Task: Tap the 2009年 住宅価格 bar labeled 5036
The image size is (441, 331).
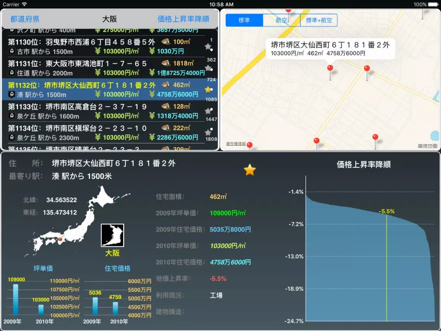Action: pos(95,306)
